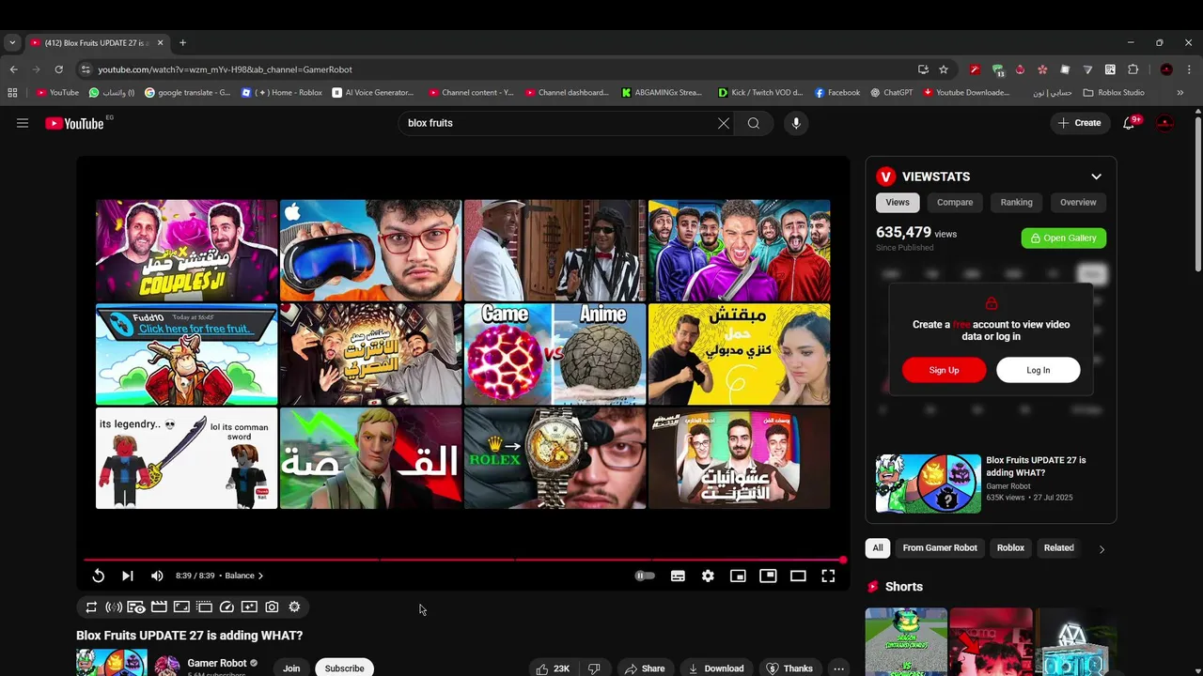
Task: Click the Download button
Action: pyautogui.click(x=716, y=668)
